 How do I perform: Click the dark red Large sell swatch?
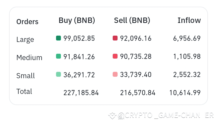(x=115, y=38)
